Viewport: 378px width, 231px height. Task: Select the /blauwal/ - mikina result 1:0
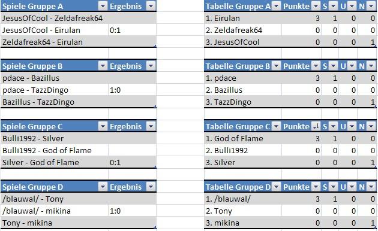pyautogui.click(x=132, y=211)
